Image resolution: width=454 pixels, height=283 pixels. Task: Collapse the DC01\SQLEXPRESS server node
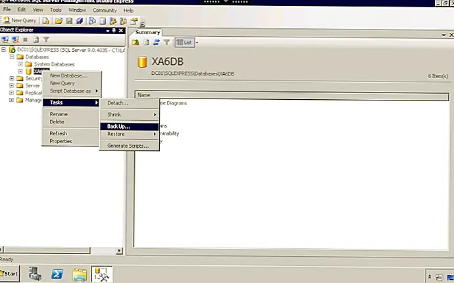3,50
